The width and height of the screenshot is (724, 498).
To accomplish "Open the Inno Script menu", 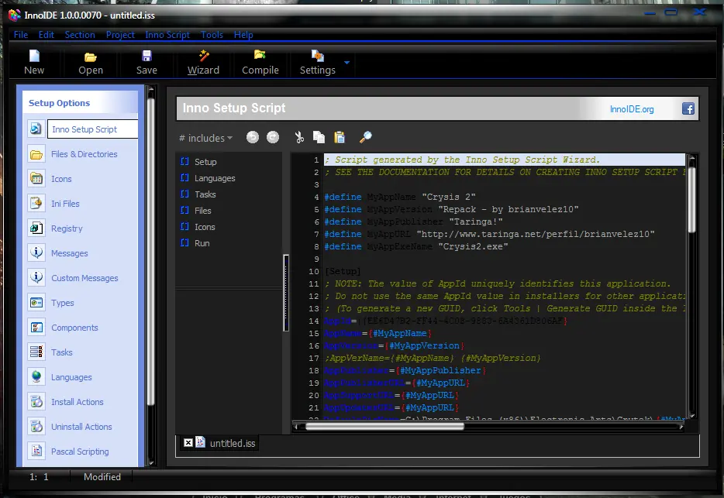I will tap(167, 35).
